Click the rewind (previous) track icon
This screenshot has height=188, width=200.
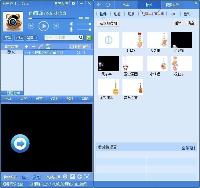pyautogui.click(x=31, y=26)
